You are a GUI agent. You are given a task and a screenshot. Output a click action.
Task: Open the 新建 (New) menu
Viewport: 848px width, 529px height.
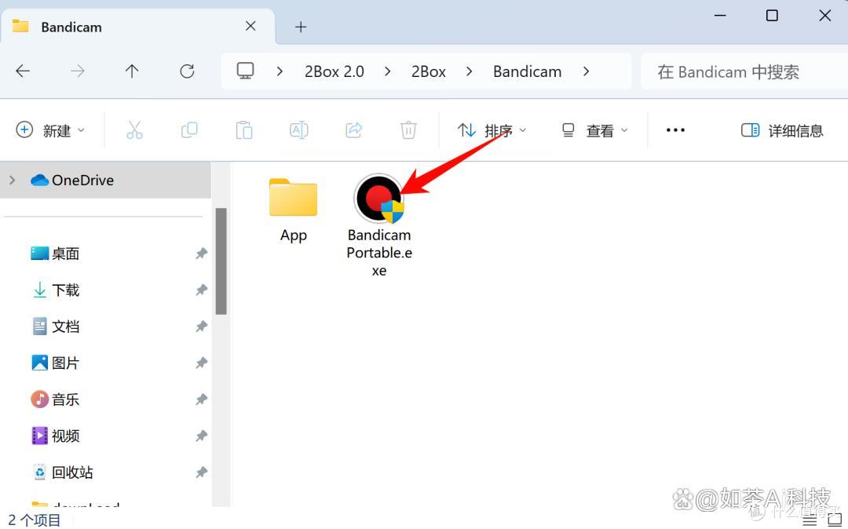pyautogui.click(x=50, y=130)
